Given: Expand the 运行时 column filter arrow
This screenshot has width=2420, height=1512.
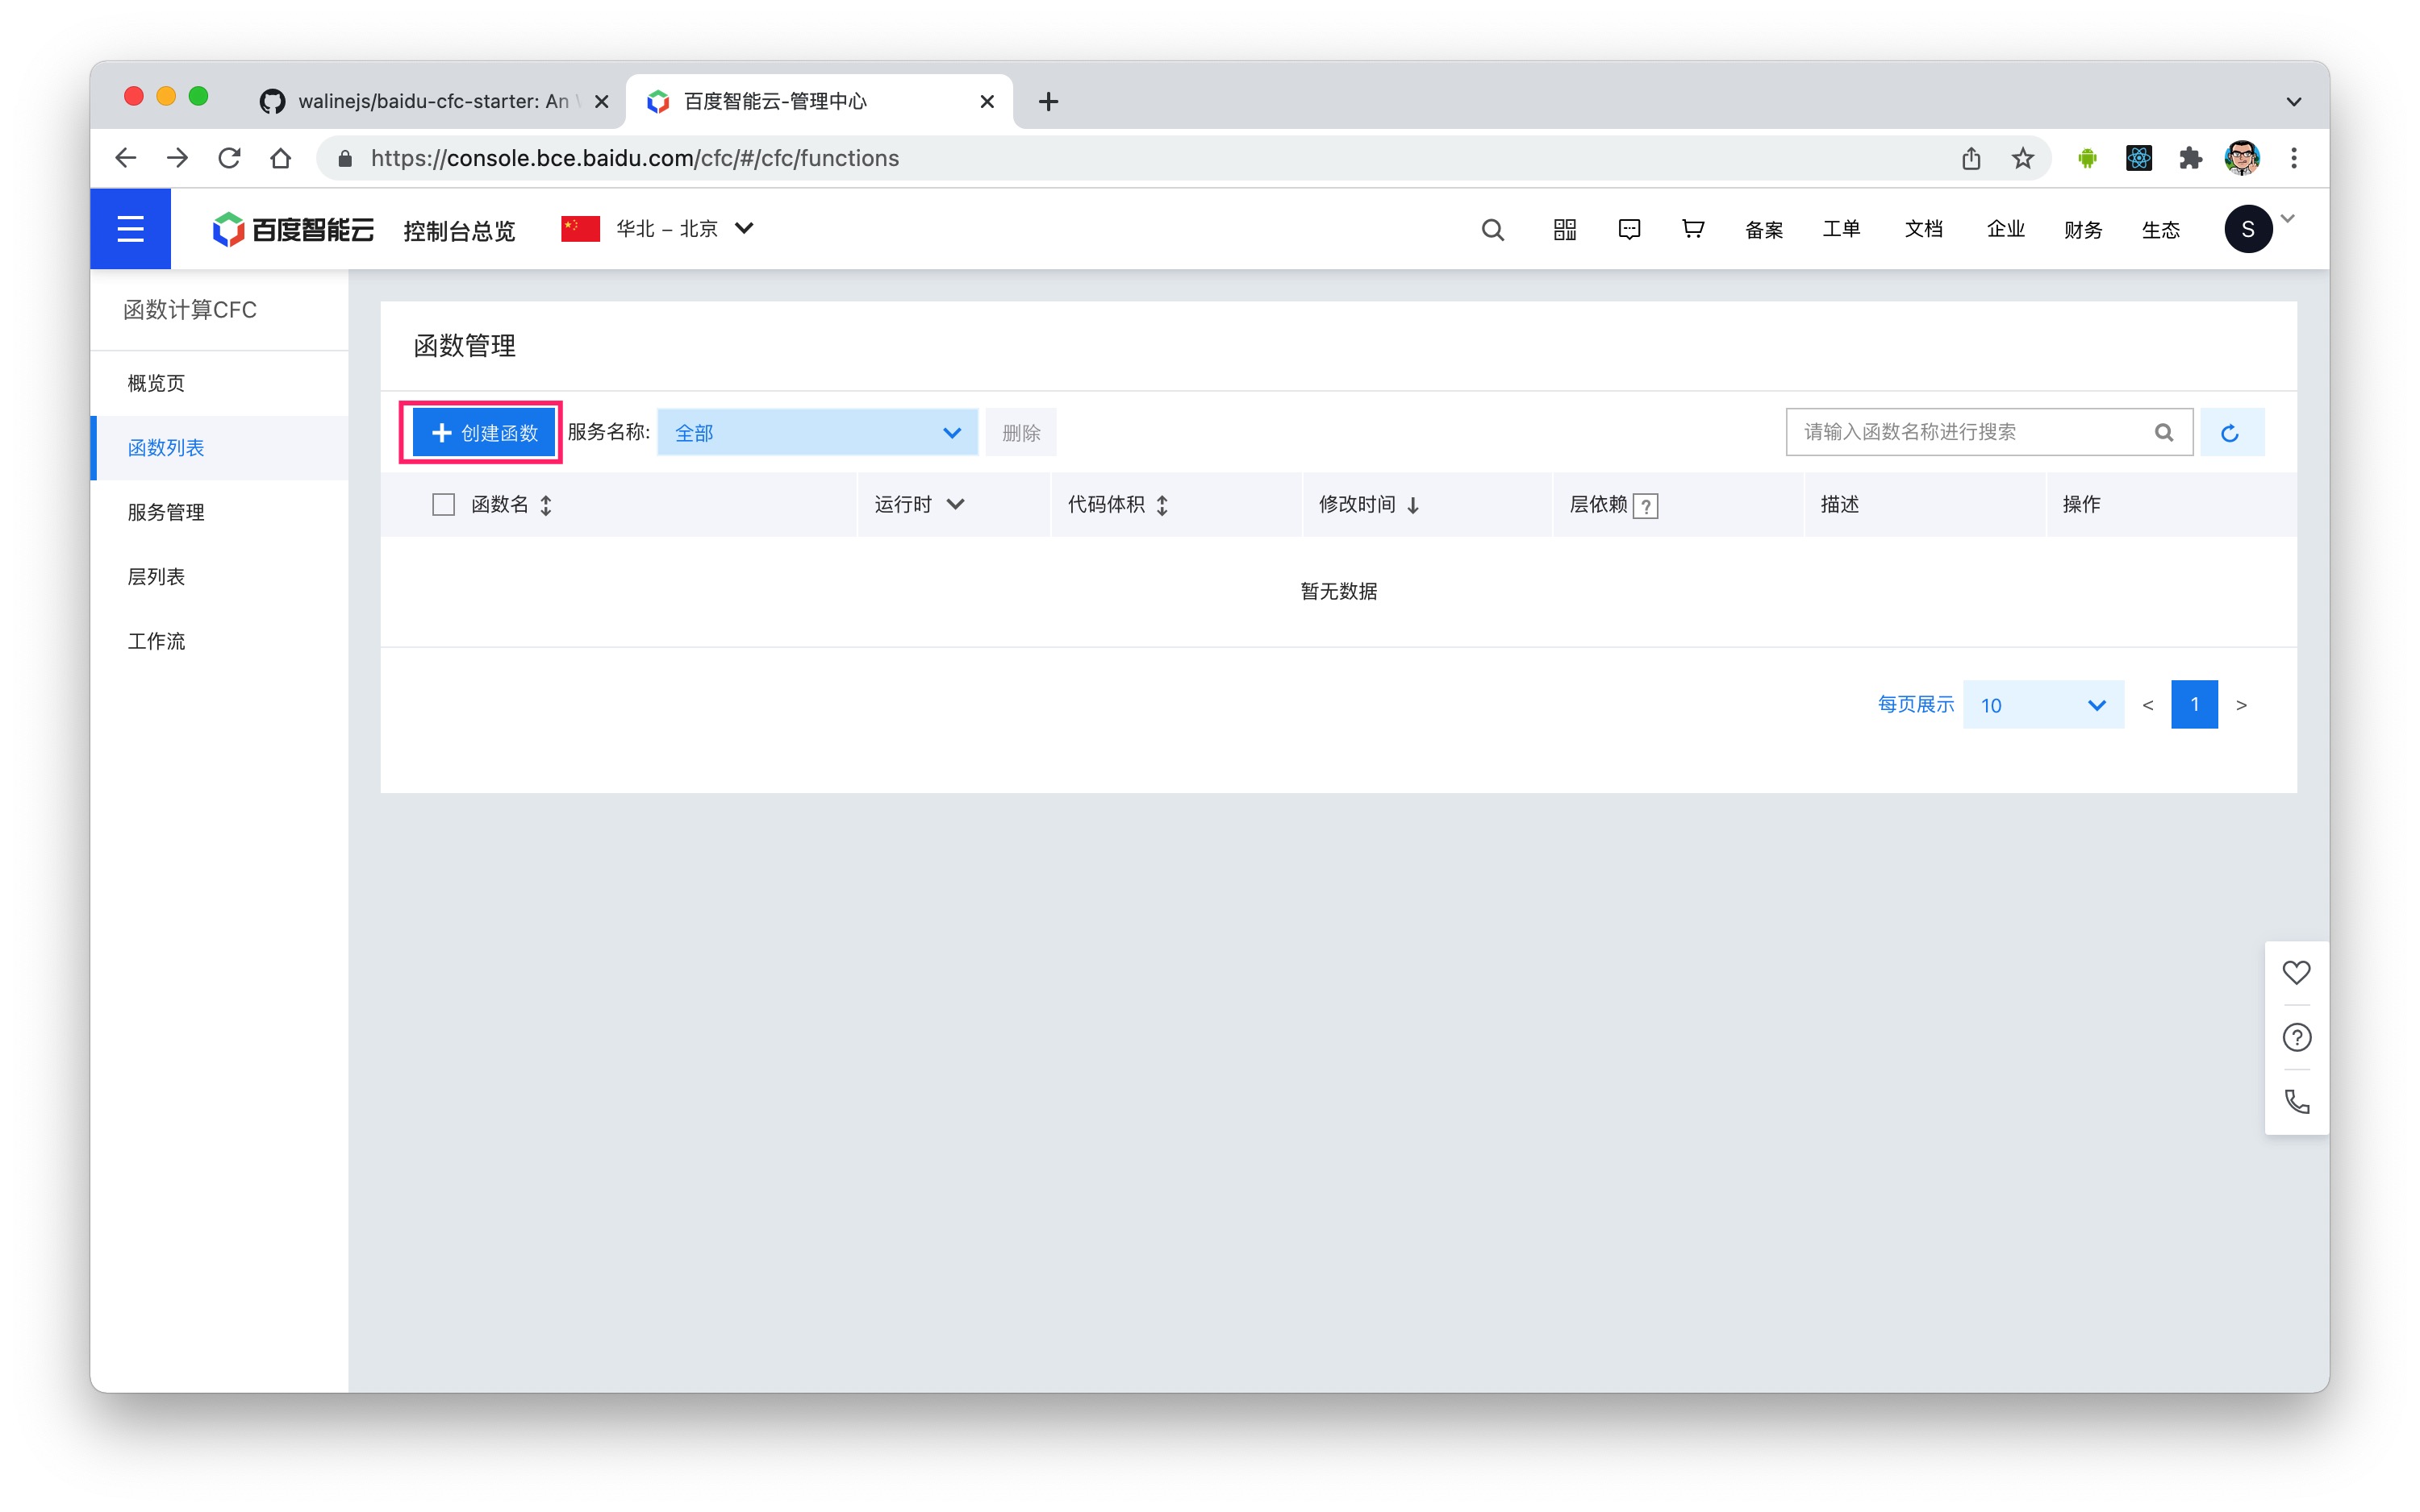Looking at the screenshot, I should 955,504.
